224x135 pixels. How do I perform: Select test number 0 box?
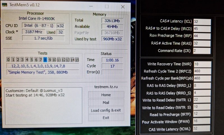pos(8,60)
